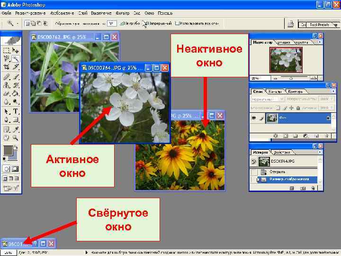Viewport: 341px width, 256px height.
Task: Switch to Quick Mask mode
Action: pos(15,169)
